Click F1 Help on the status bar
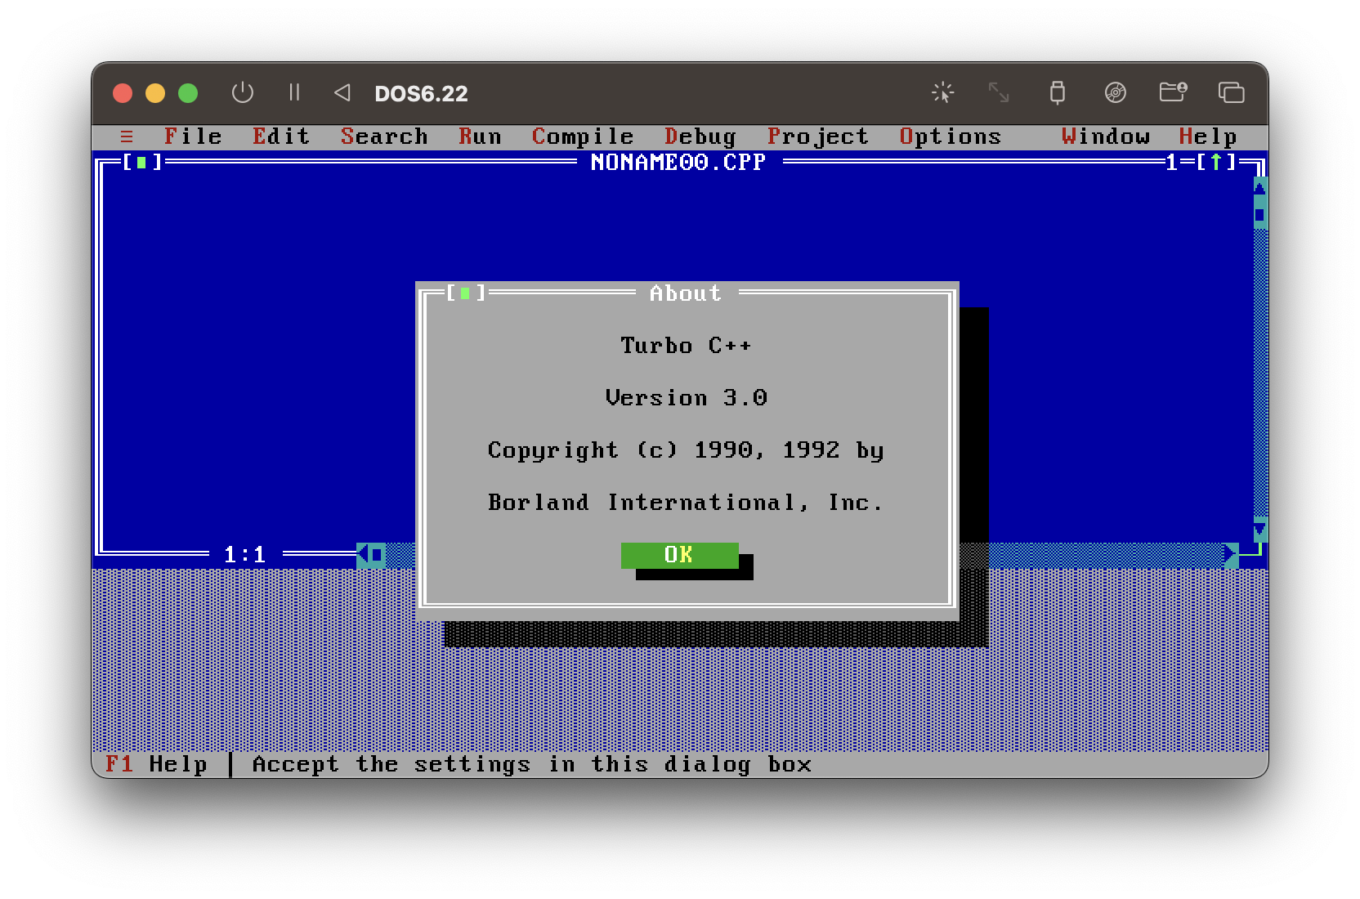This screenshot has width=1360, height=899. coord(155,763)
